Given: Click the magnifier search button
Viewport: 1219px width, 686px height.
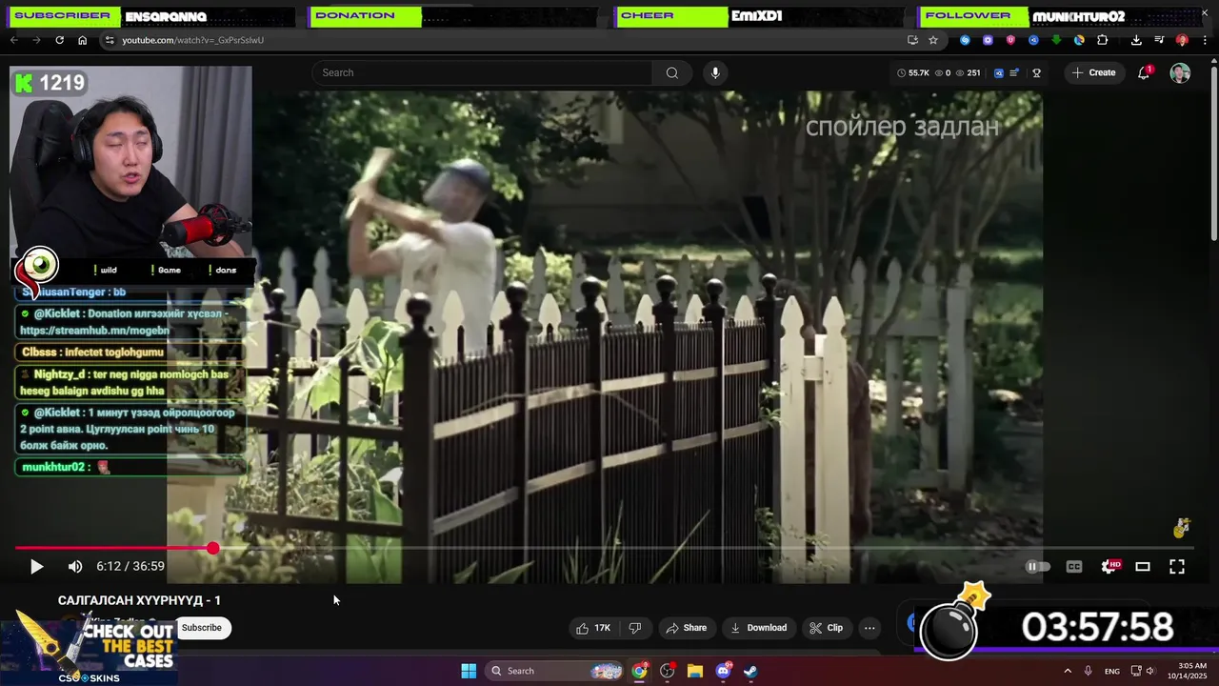Looking at the screenshot, I should pos(672,72).
